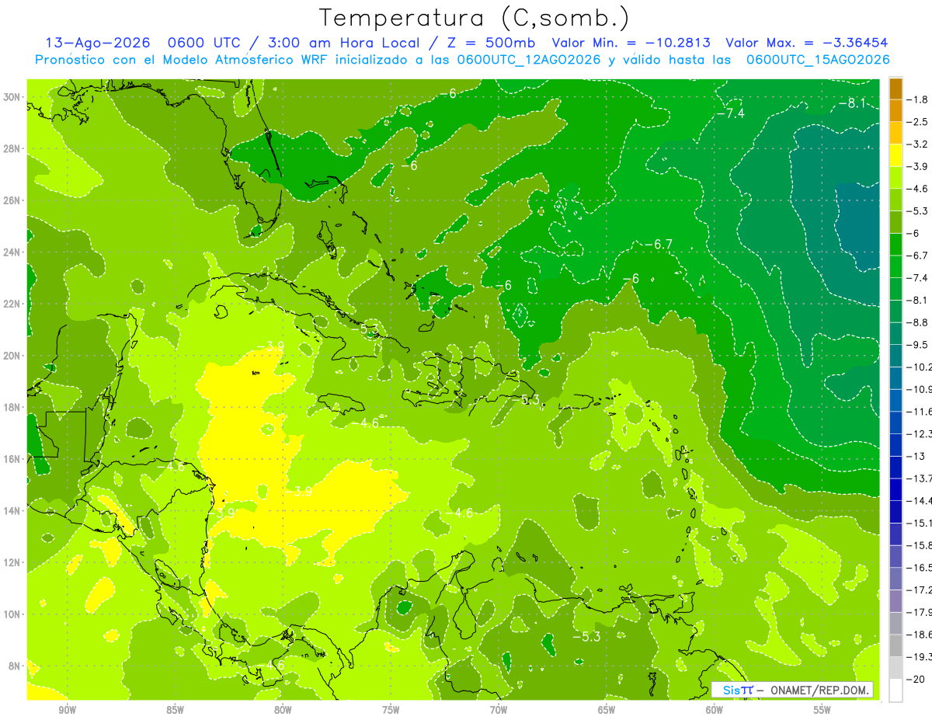This screenshot has width=932, height=720.
Task: Click the 22N latitude axis label
Action: (13, 304)
